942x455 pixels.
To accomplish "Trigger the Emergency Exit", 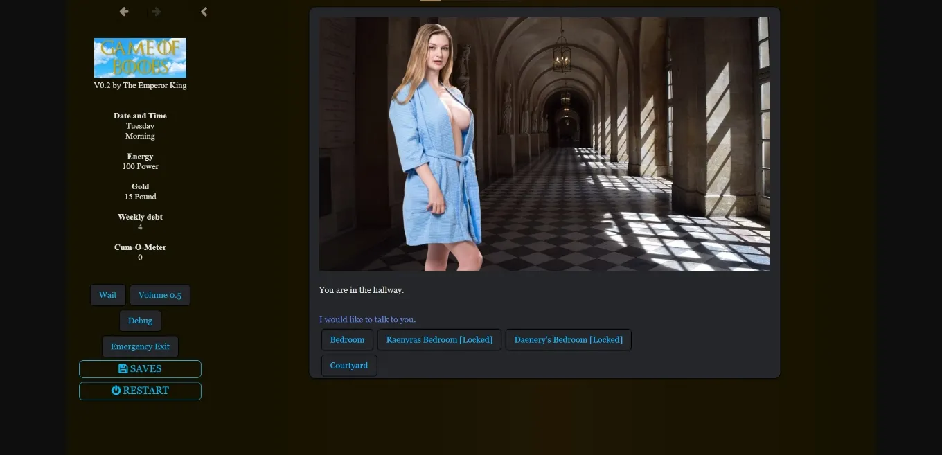I will pyautogui.click(x=140, y=346).
